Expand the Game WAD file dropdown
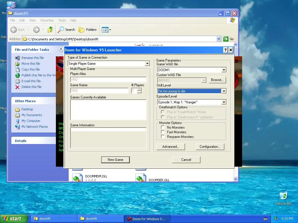Screen dimensions: 298x223 (x=224, y=70)
